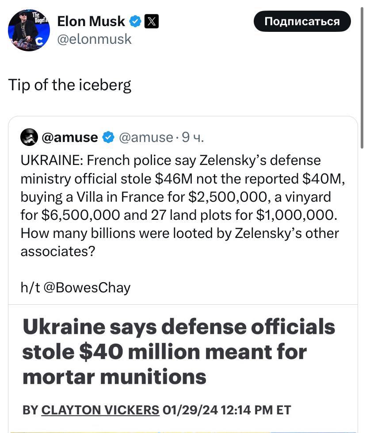Open the @amuse stormtrooper avatar
The height and width of the screenshot is (433, 366).
(x=29, y=138)
